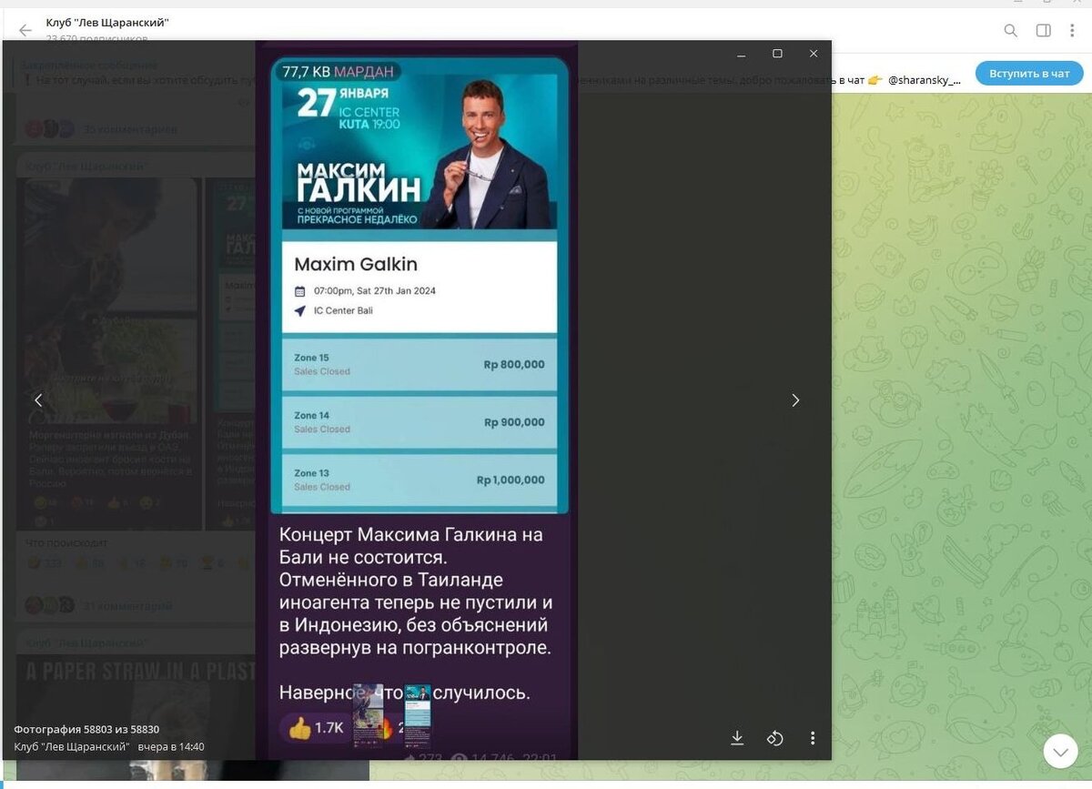1092x789 pixels.
Task: Rotate the photo counterclockwise
Action: [x=774, y=738]
